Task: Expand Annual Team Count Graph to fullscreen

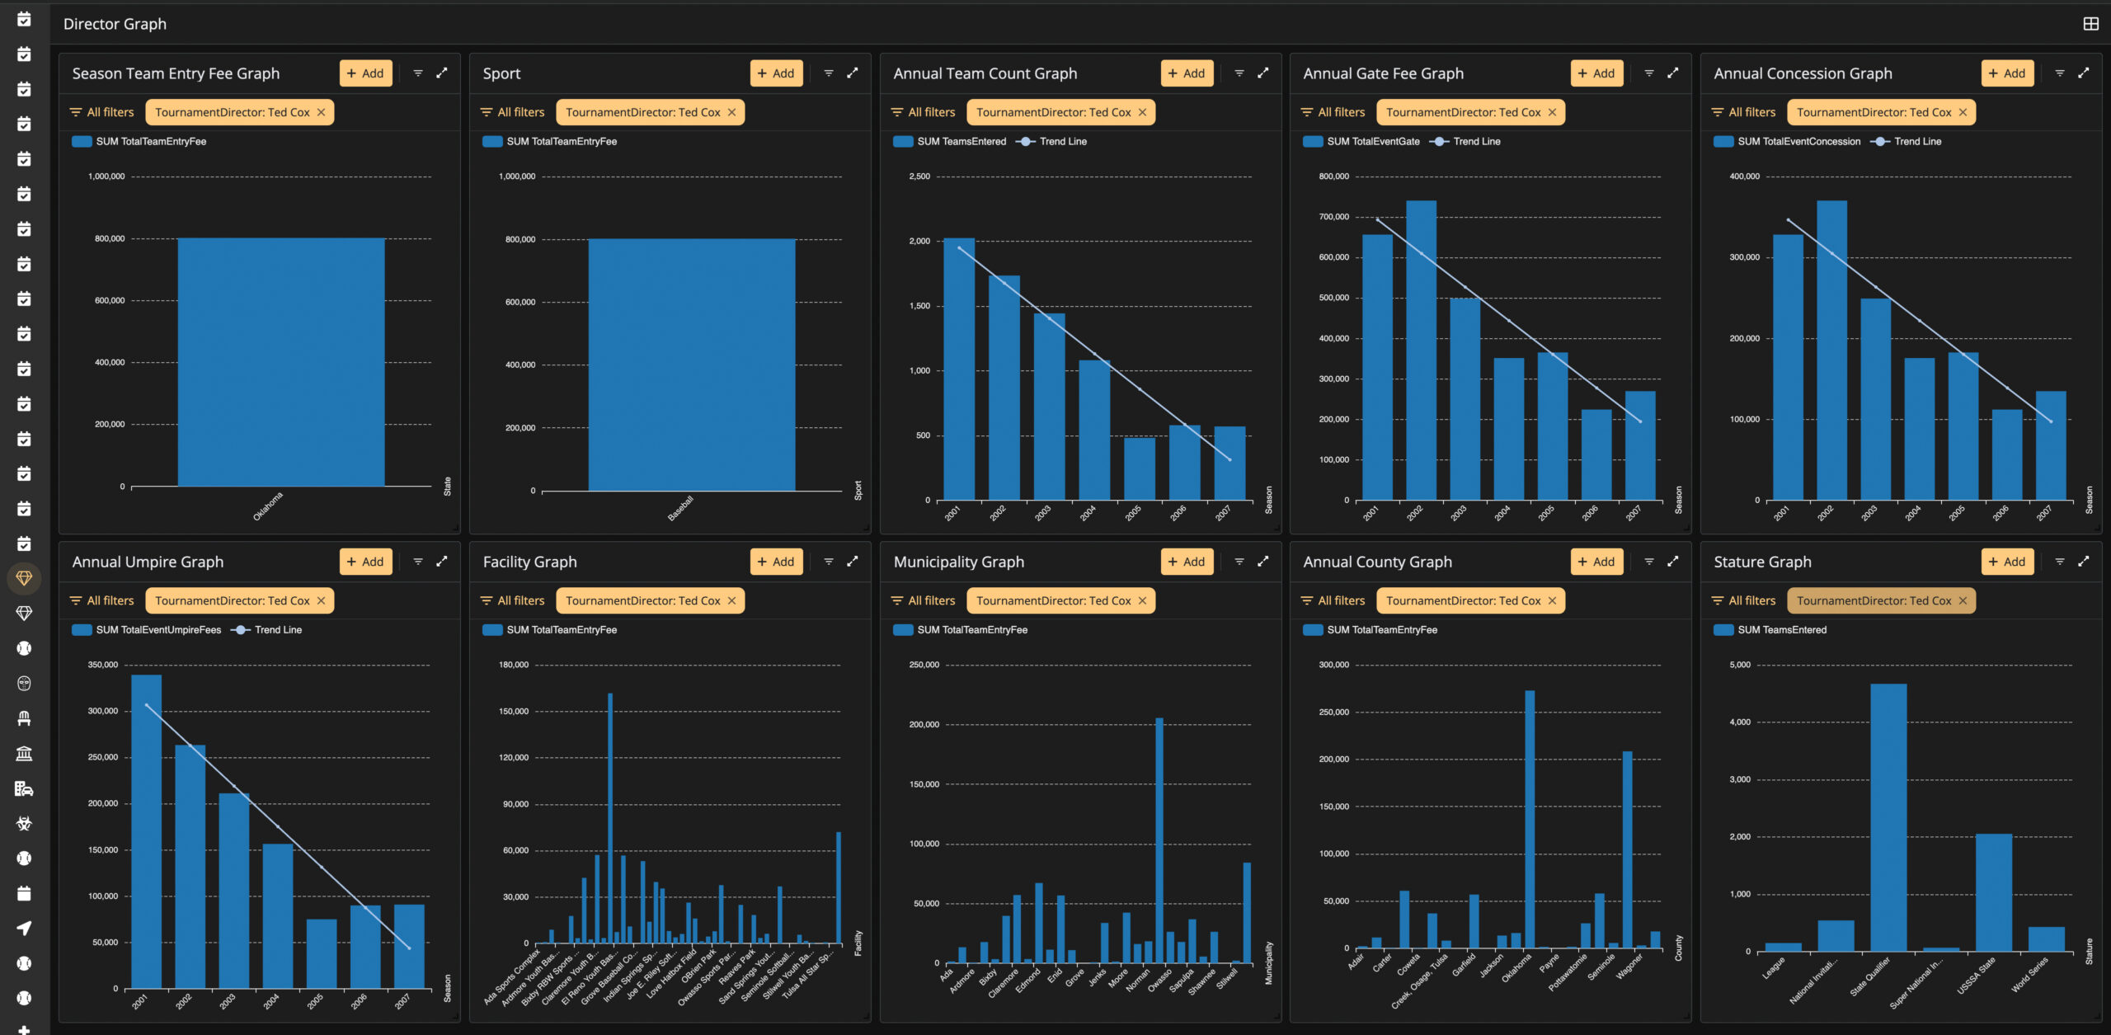Action: tap(1262, 73)
